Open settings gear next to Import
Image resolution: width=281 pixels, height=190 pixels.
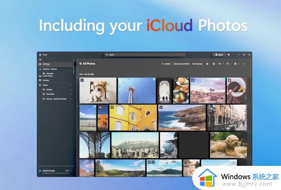(x=229, y=54)
